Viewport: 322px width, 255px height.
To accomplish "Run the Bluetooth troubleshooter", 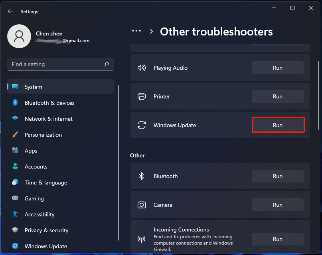I will pyautogui.click(x=278, y=176).
